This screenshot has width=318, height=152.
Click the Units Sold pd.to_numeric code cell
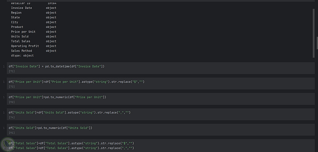point(50,128)
